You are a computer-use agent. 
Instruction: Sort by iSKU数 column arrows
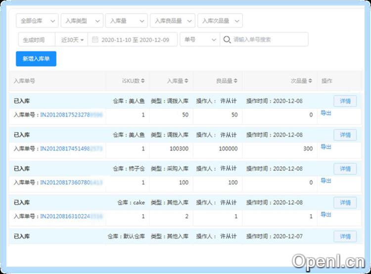pyautogui.click(x=142, y=81)
